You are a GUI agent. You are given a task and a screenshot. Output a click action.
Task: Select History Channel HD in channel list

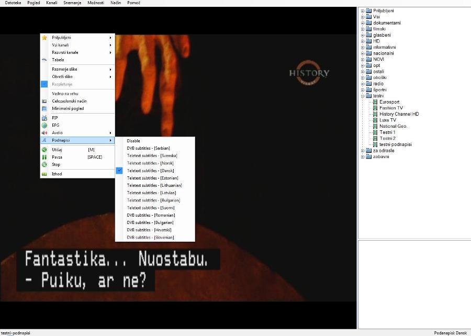[399, 114]
